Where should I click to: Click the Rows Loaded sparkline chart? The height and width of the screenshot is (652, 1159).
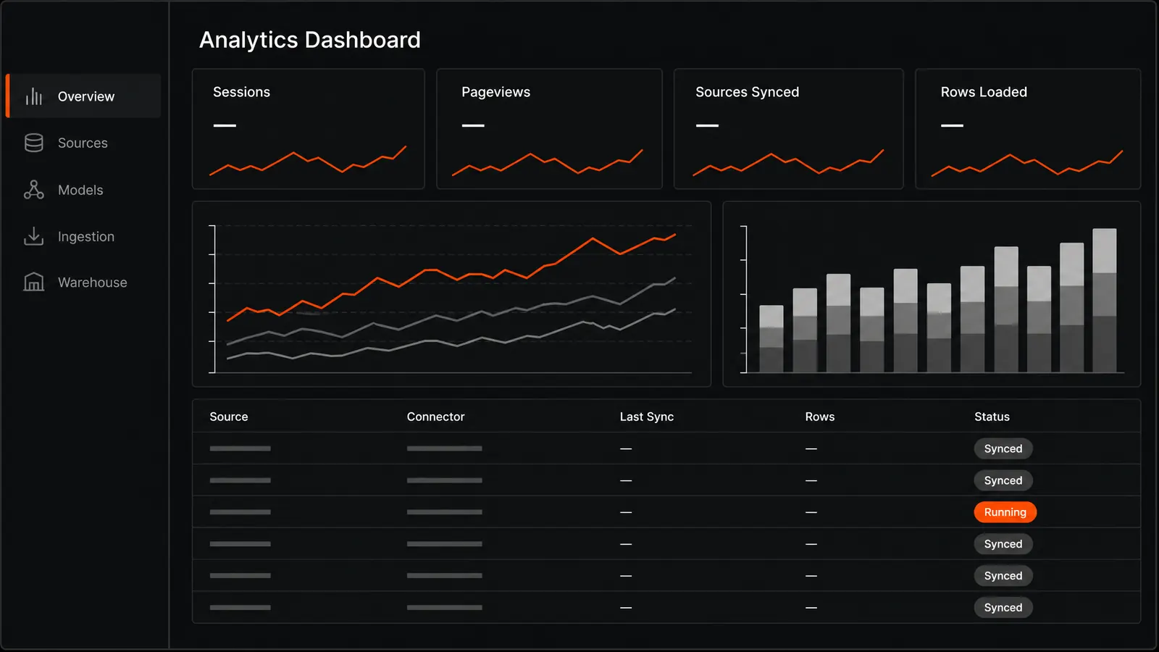1027,163
